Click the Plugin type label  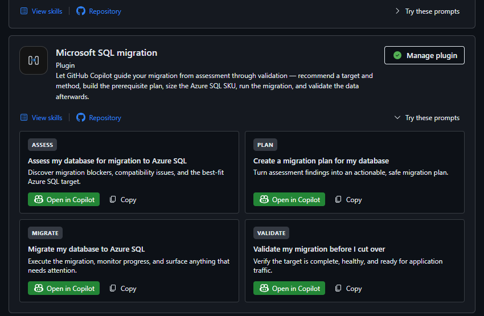pos(65,65)
